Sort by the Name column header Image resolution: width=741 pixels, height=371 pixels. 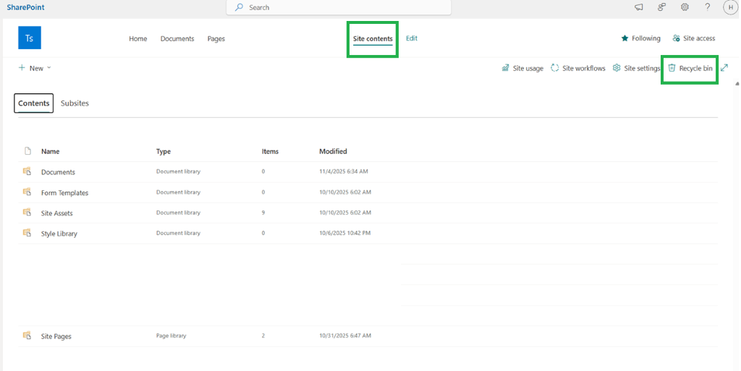(50, 152)
